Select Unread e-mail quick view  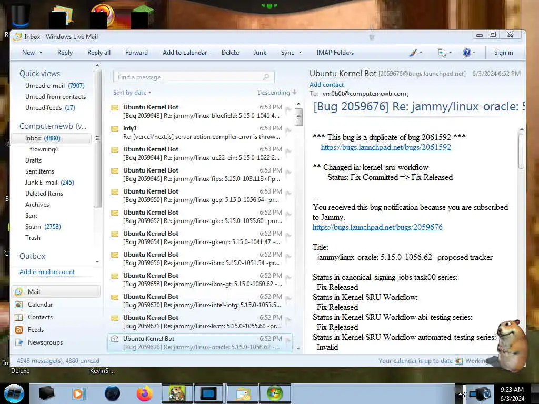(x=55, y=86)
